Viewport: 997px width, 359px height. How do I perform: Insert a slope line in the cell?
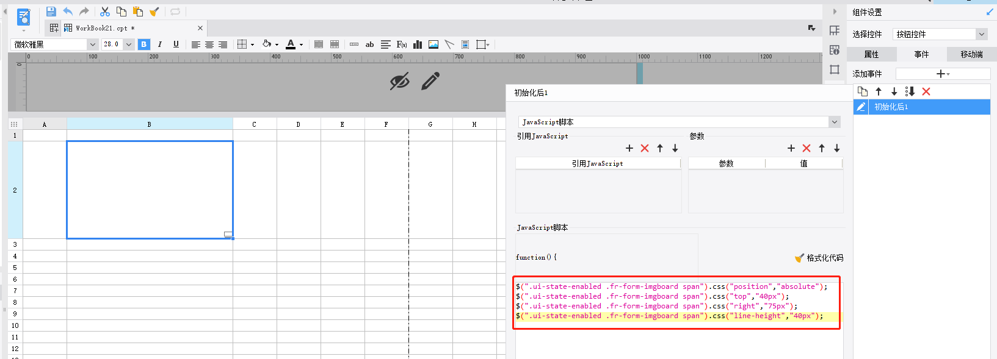[x=449, y=44]
